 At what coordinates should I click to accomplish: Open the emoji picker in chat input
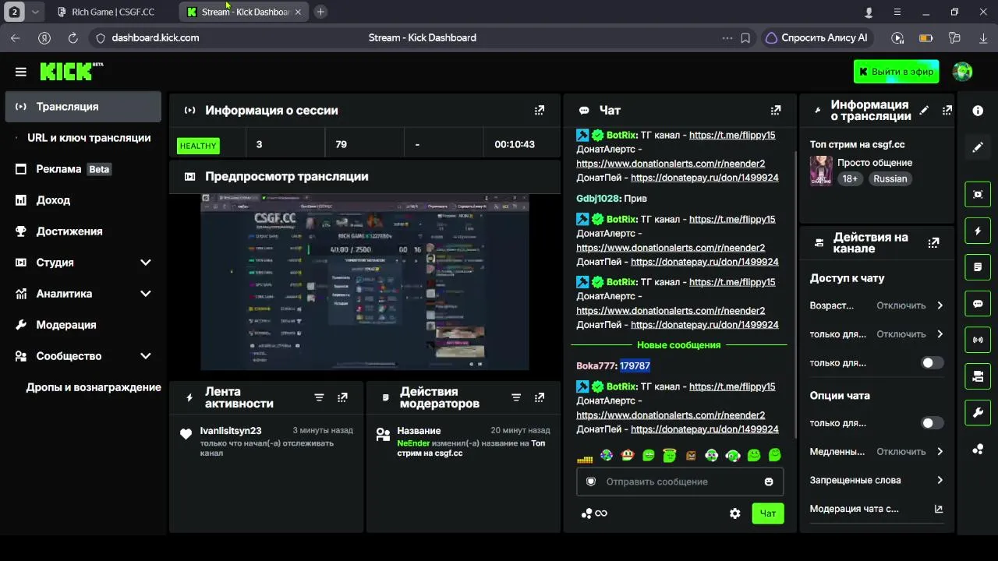(x=769, y=482)
